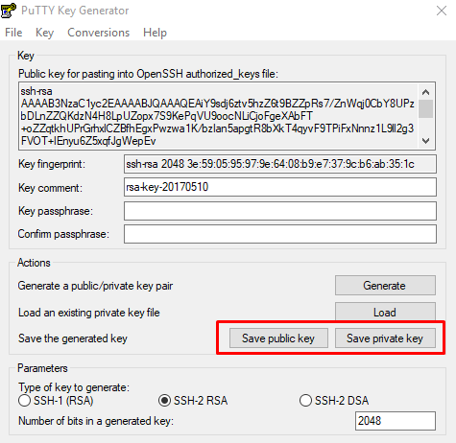Click the public key box scroll-up arrow
The height and width of the screenshot is (443, 456).
pos(425,92)
